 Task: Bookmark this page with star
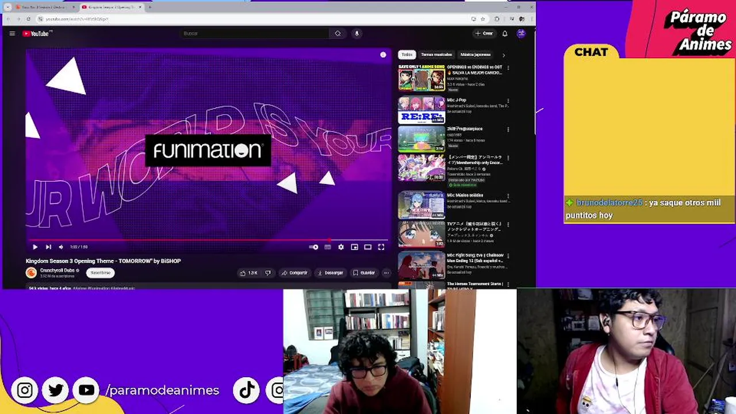pos(482,19)
